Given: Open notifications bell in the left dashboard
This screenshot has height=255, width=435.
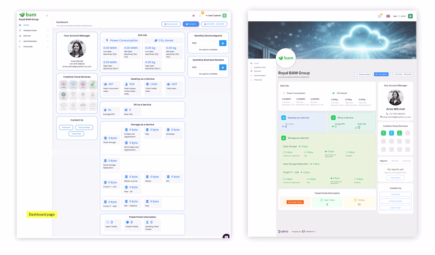Looking at the screenshot, I should pos(200,15).
